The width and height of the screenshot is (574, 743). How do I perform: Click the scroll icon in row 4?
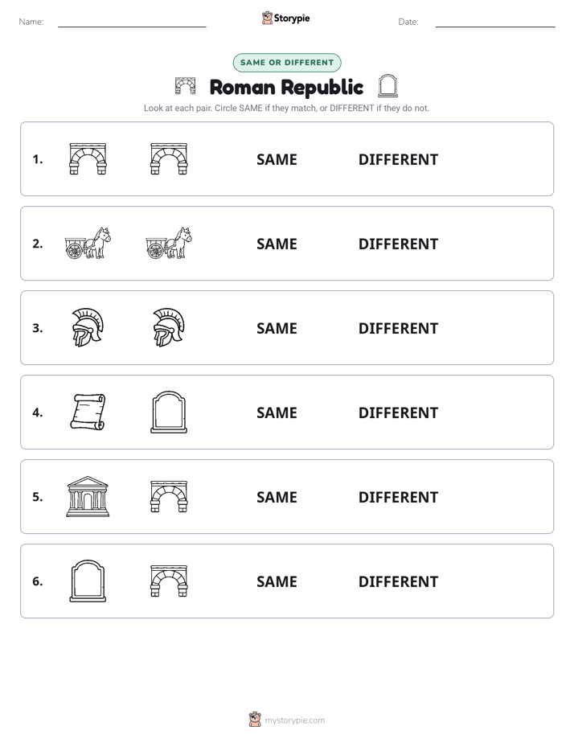(x=88, y=412)
